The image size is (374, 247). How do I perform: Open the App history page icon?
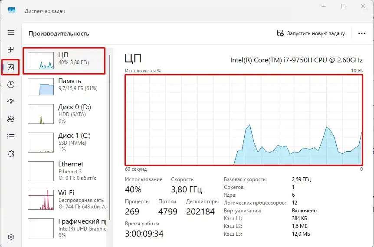[x=11, y=84]
